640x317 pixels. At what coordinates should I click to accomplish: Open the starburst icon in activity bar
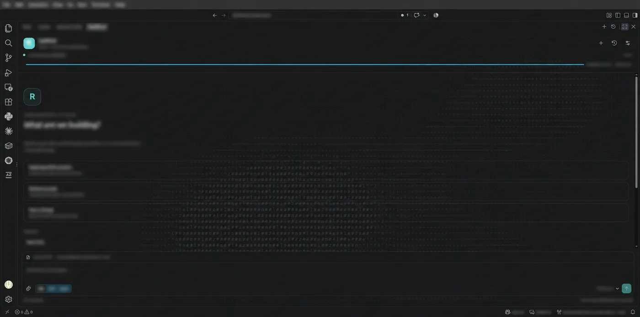tap(8, 131)
